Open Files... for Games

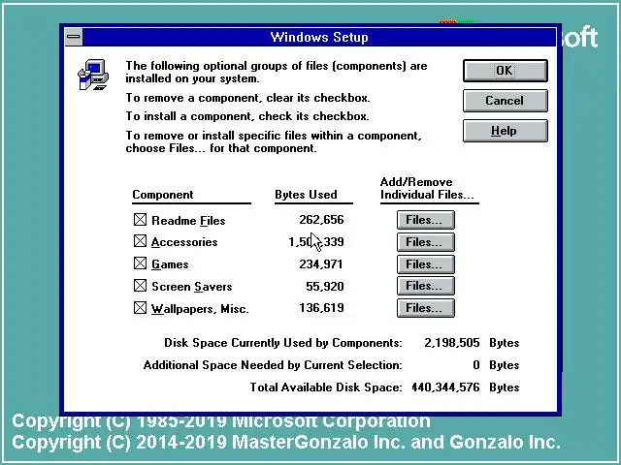pos(425,263)
